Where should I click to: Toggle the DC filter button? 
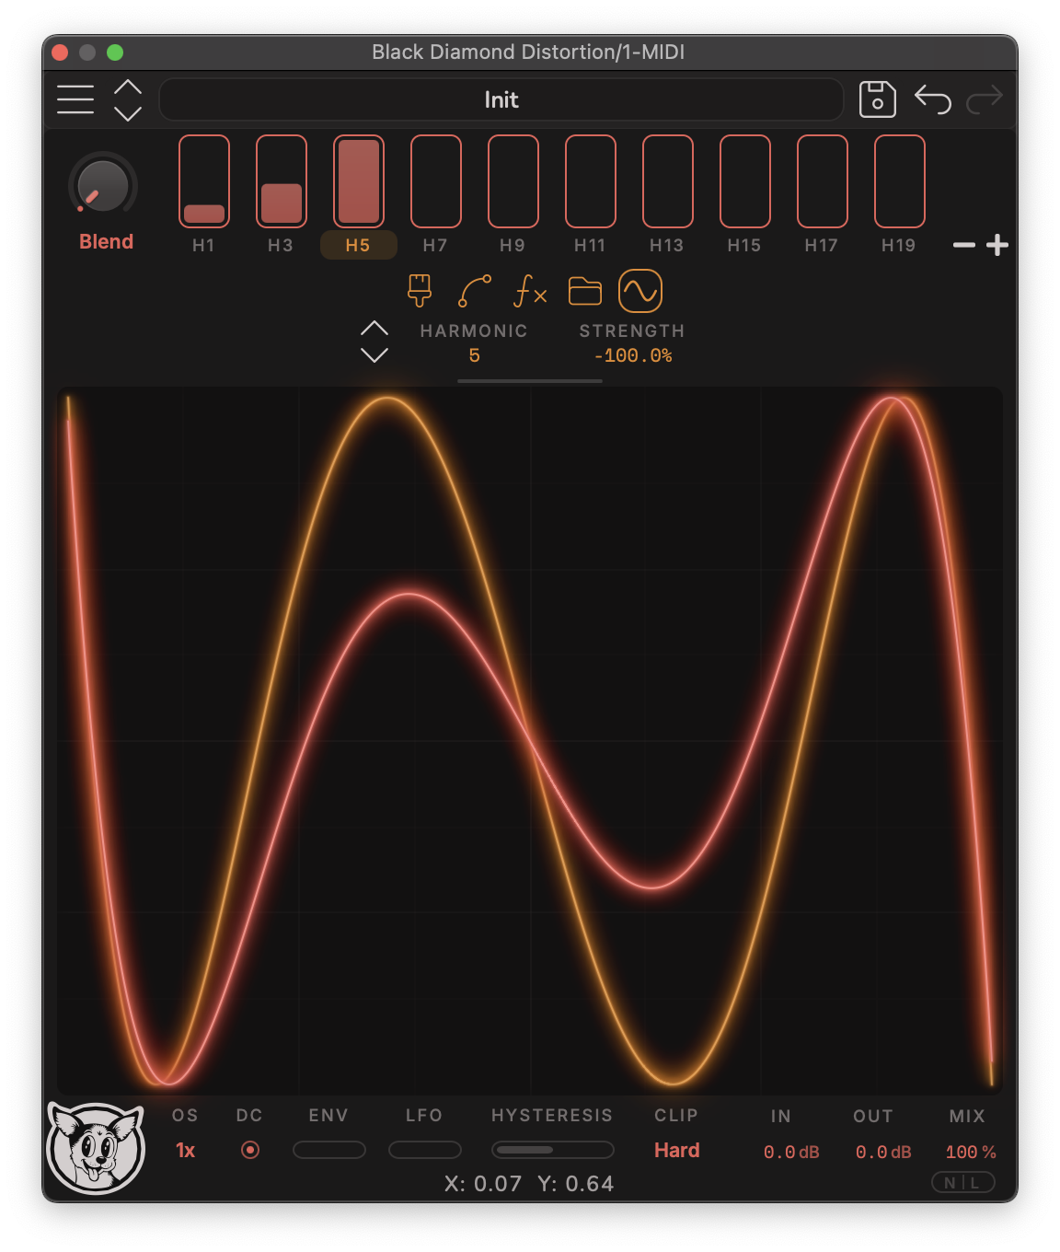(250, 1150)
